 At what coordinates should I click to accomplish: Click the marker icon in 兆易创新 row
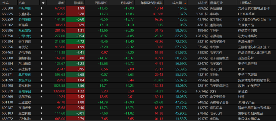(x=42, y=31)
